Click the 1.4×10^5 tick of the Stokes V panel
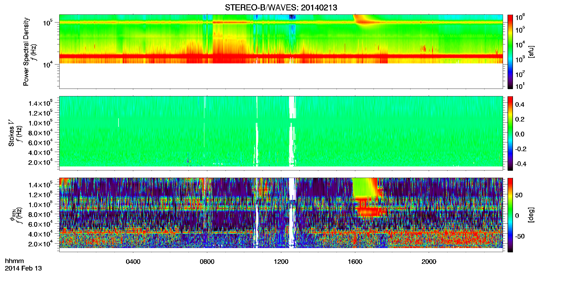This screenshot has width=562, height=289. [40, 103]
